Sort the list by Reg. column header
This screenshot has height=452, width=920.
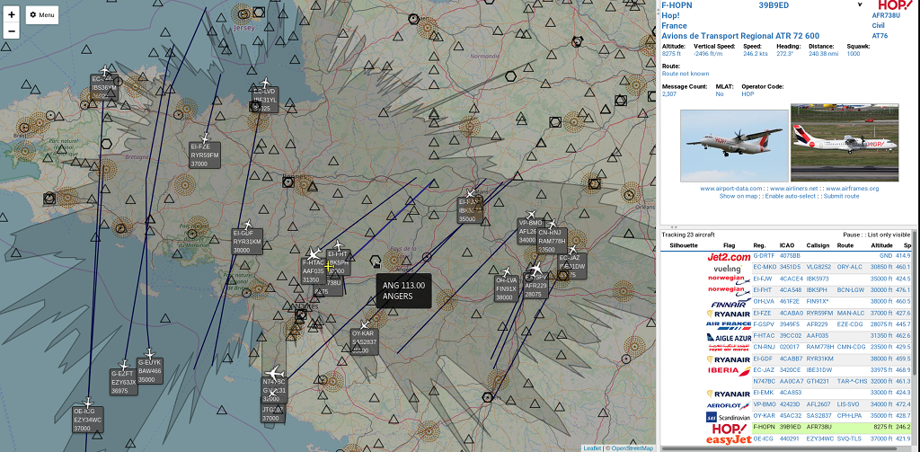point(758,245)
